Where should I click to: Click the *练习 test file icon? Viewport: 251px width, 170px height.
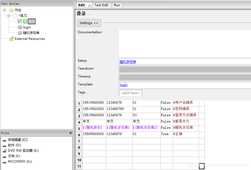click(15, 16)
